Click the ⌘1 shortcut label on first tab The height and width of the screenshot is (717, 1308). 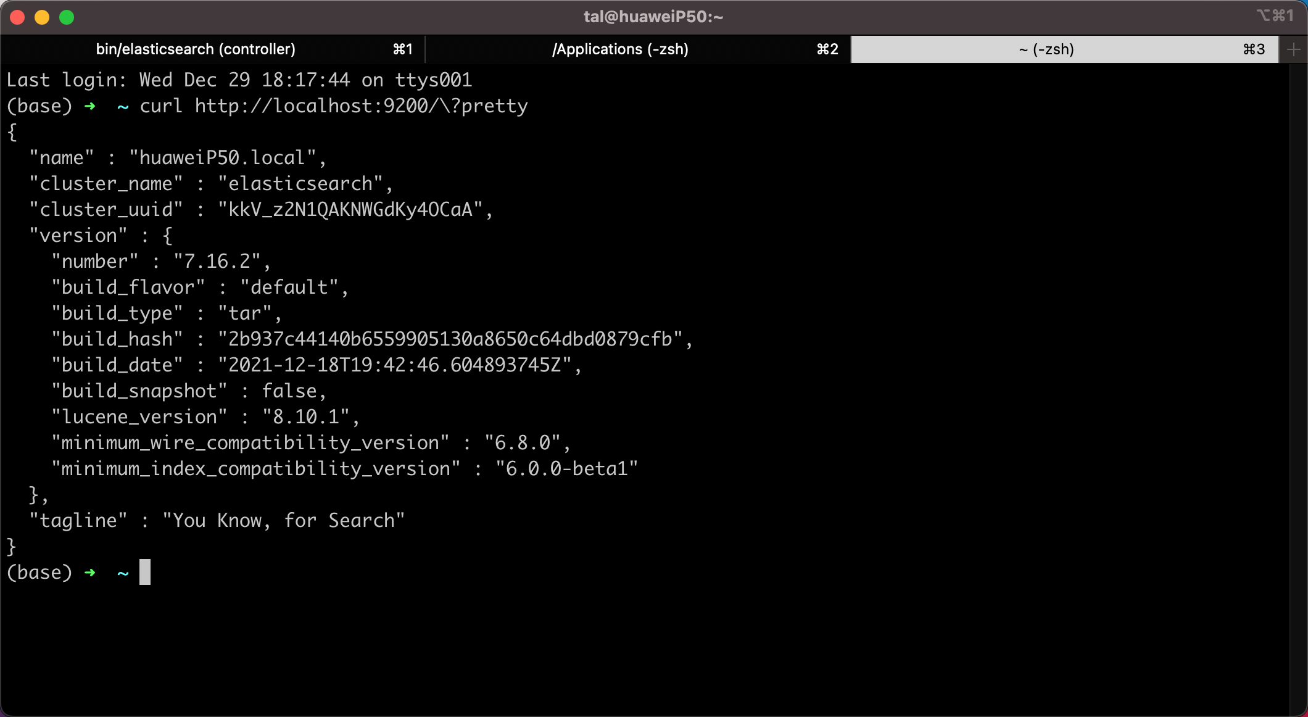coord(402,49)
